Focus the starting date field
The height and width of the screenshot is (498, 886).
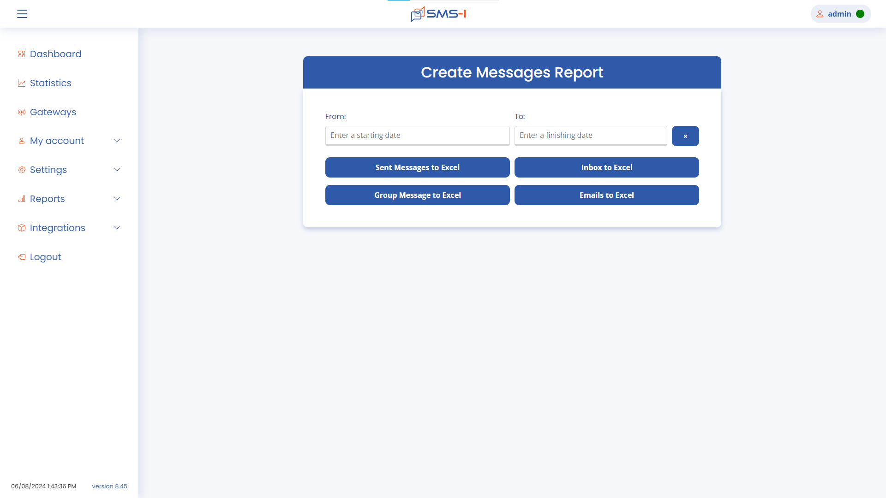[x=418, y=136]
